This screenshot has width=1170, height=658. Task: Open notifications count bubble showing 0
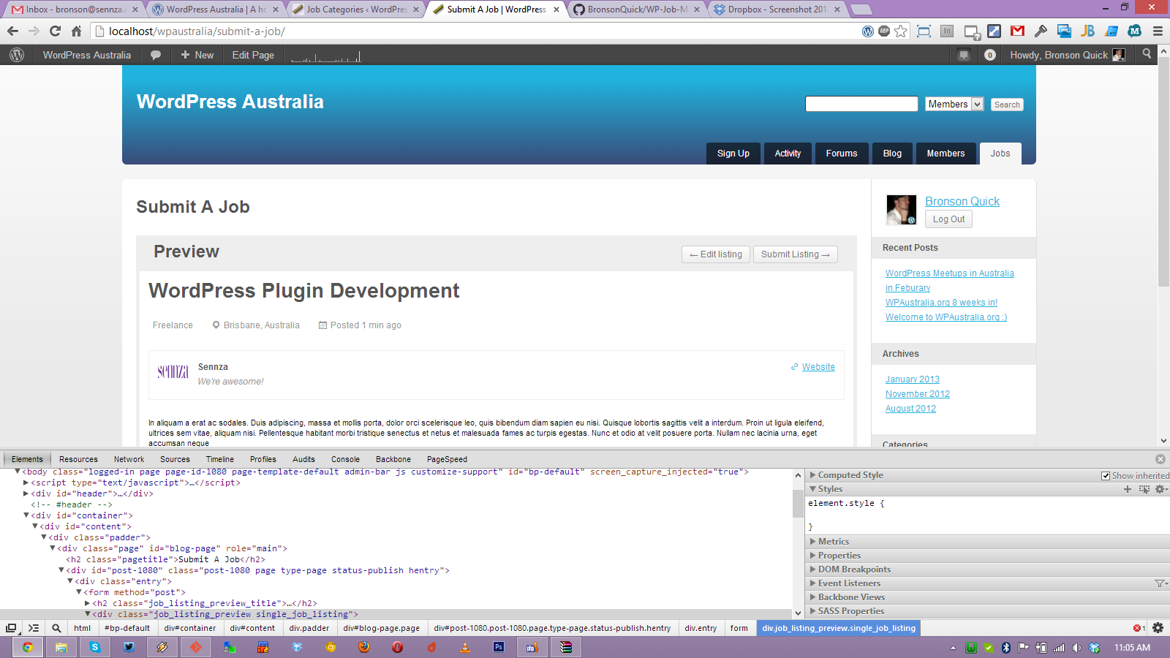pos(989,55)
